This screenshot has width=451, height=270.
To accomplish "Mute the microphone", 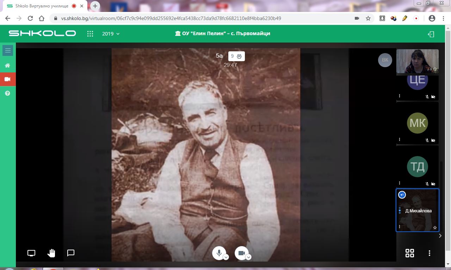I will coord(219,253).
